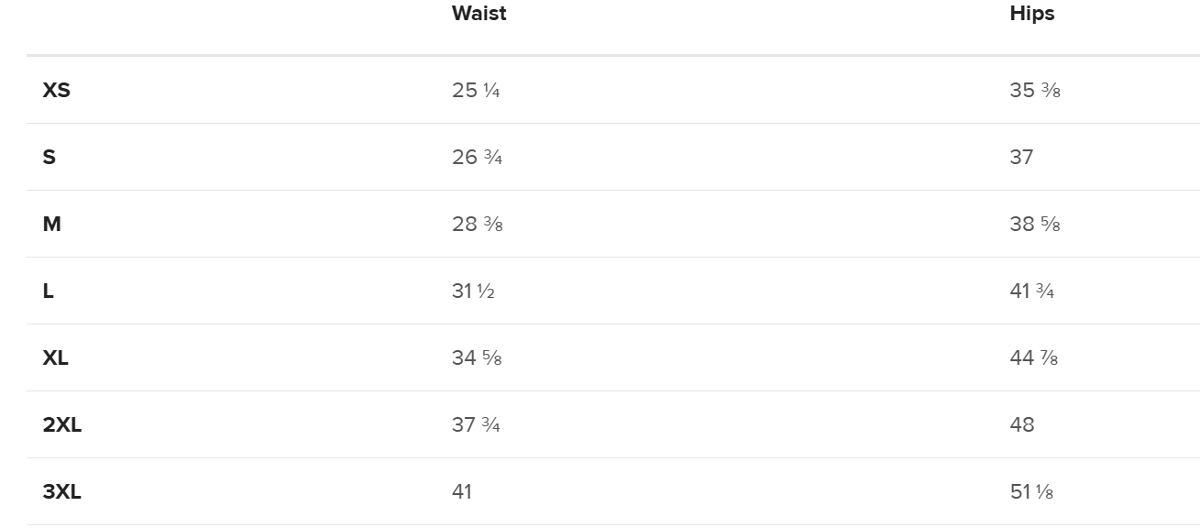This screenshot has width=1200, height=528.
Task: Click the XS waist value 25 ¼
Action: pos(476,90)
